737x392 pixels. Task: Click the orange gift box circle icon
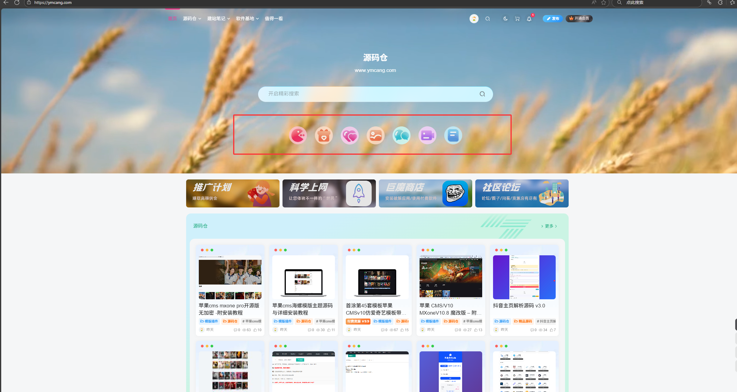(324, 135)
